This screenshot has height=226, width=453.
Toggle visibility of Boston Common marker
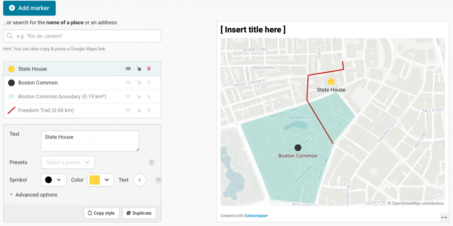click(x=128, y=82)
